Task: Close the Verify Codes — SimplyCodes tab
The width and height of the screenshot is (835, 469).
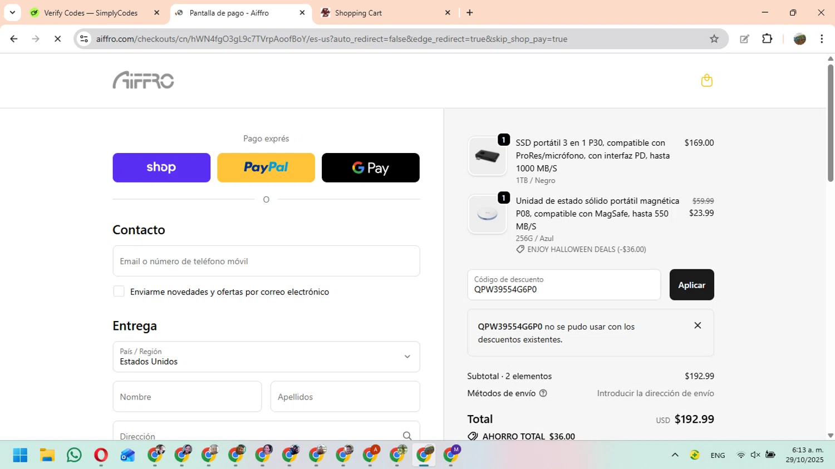Action: (156, 13)
